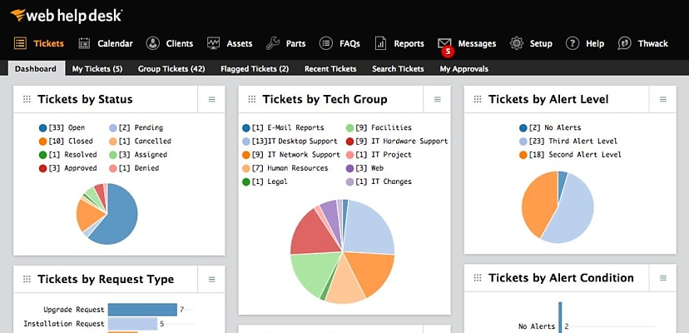Click the Reports menu label

(x=409, y=43)
